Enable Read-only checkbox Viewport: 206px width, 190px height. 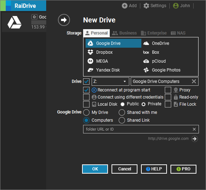(x=168, y=97)
